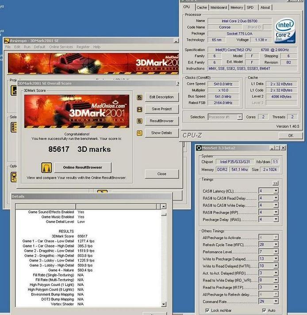
Task: Click the ResultBrowser document icon
Action: point(139,121)
